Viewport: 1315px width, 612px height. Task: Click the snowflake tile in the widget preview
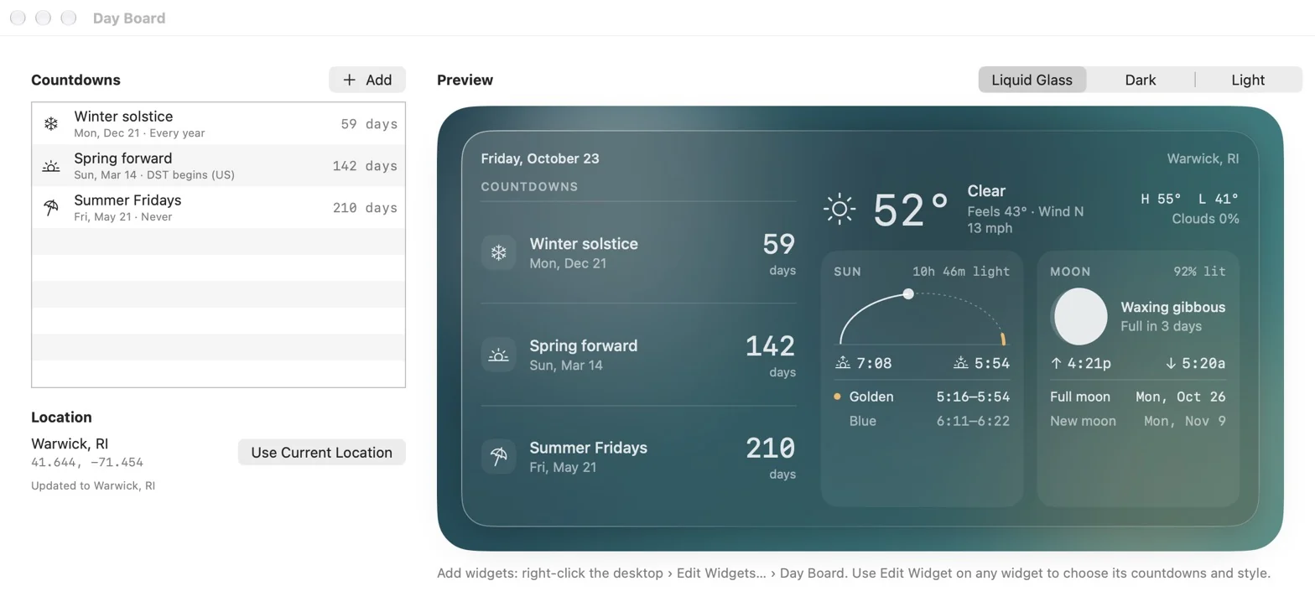[x=498, y=252]
